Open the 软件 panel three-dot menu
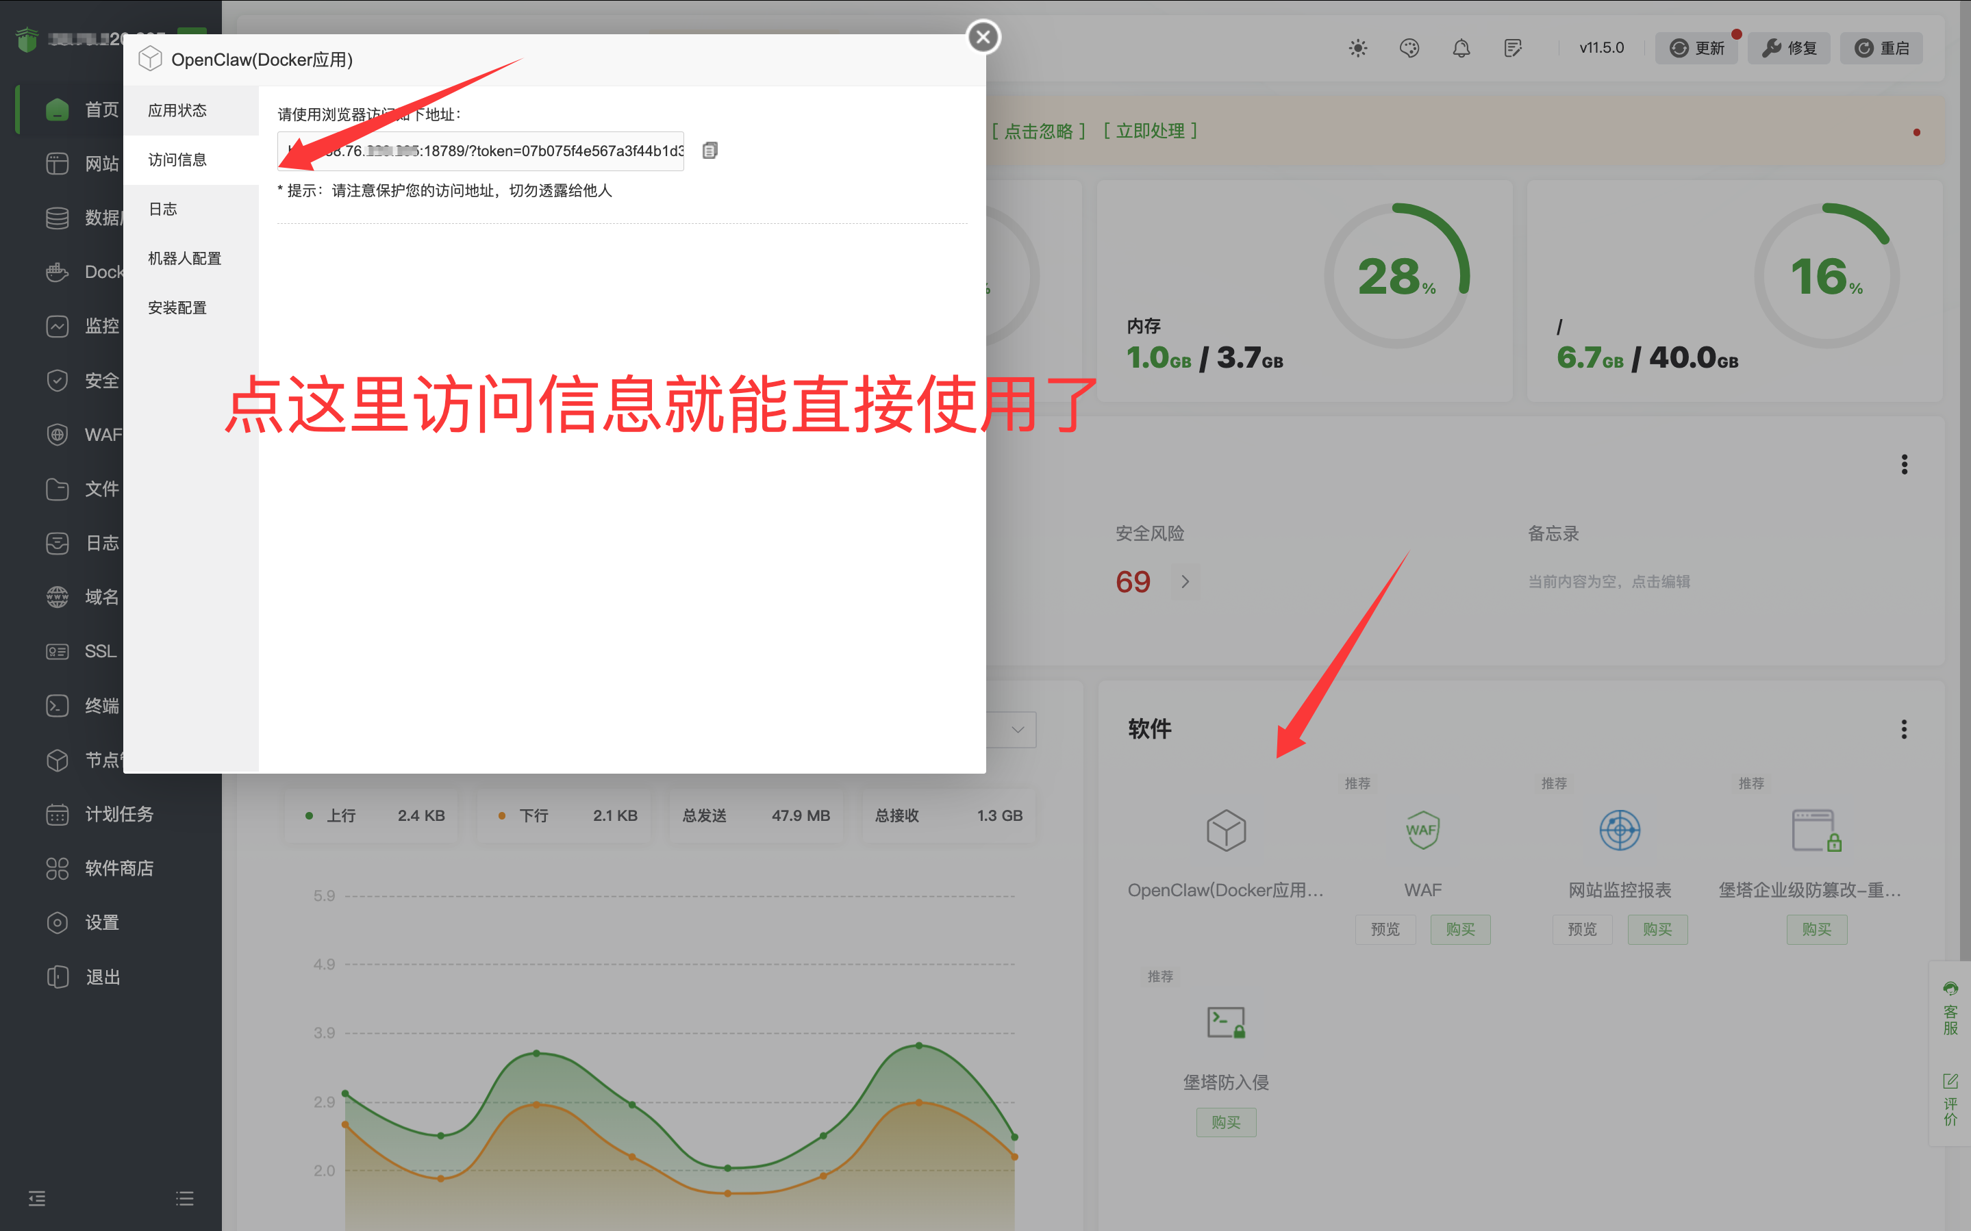Image resolution: width=1971 pixels, height=1231 pixels. point(1903,728)
